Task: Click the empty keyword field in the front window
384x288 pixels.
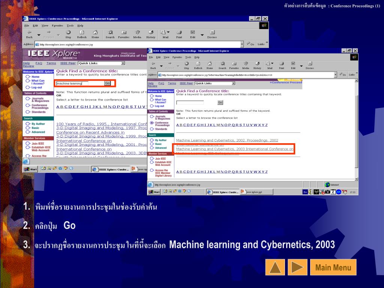Action: (x=190, y=102)
